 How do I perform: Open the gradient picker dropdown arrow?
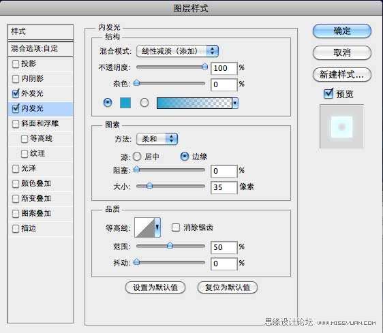235,103
